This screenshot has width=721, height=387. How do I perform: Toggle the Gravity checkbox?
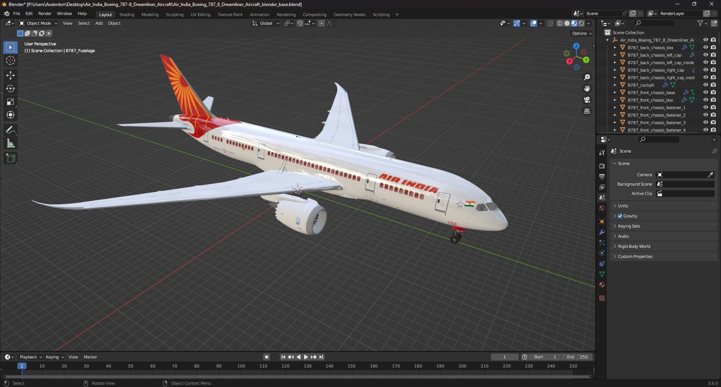tap(620, 216)
